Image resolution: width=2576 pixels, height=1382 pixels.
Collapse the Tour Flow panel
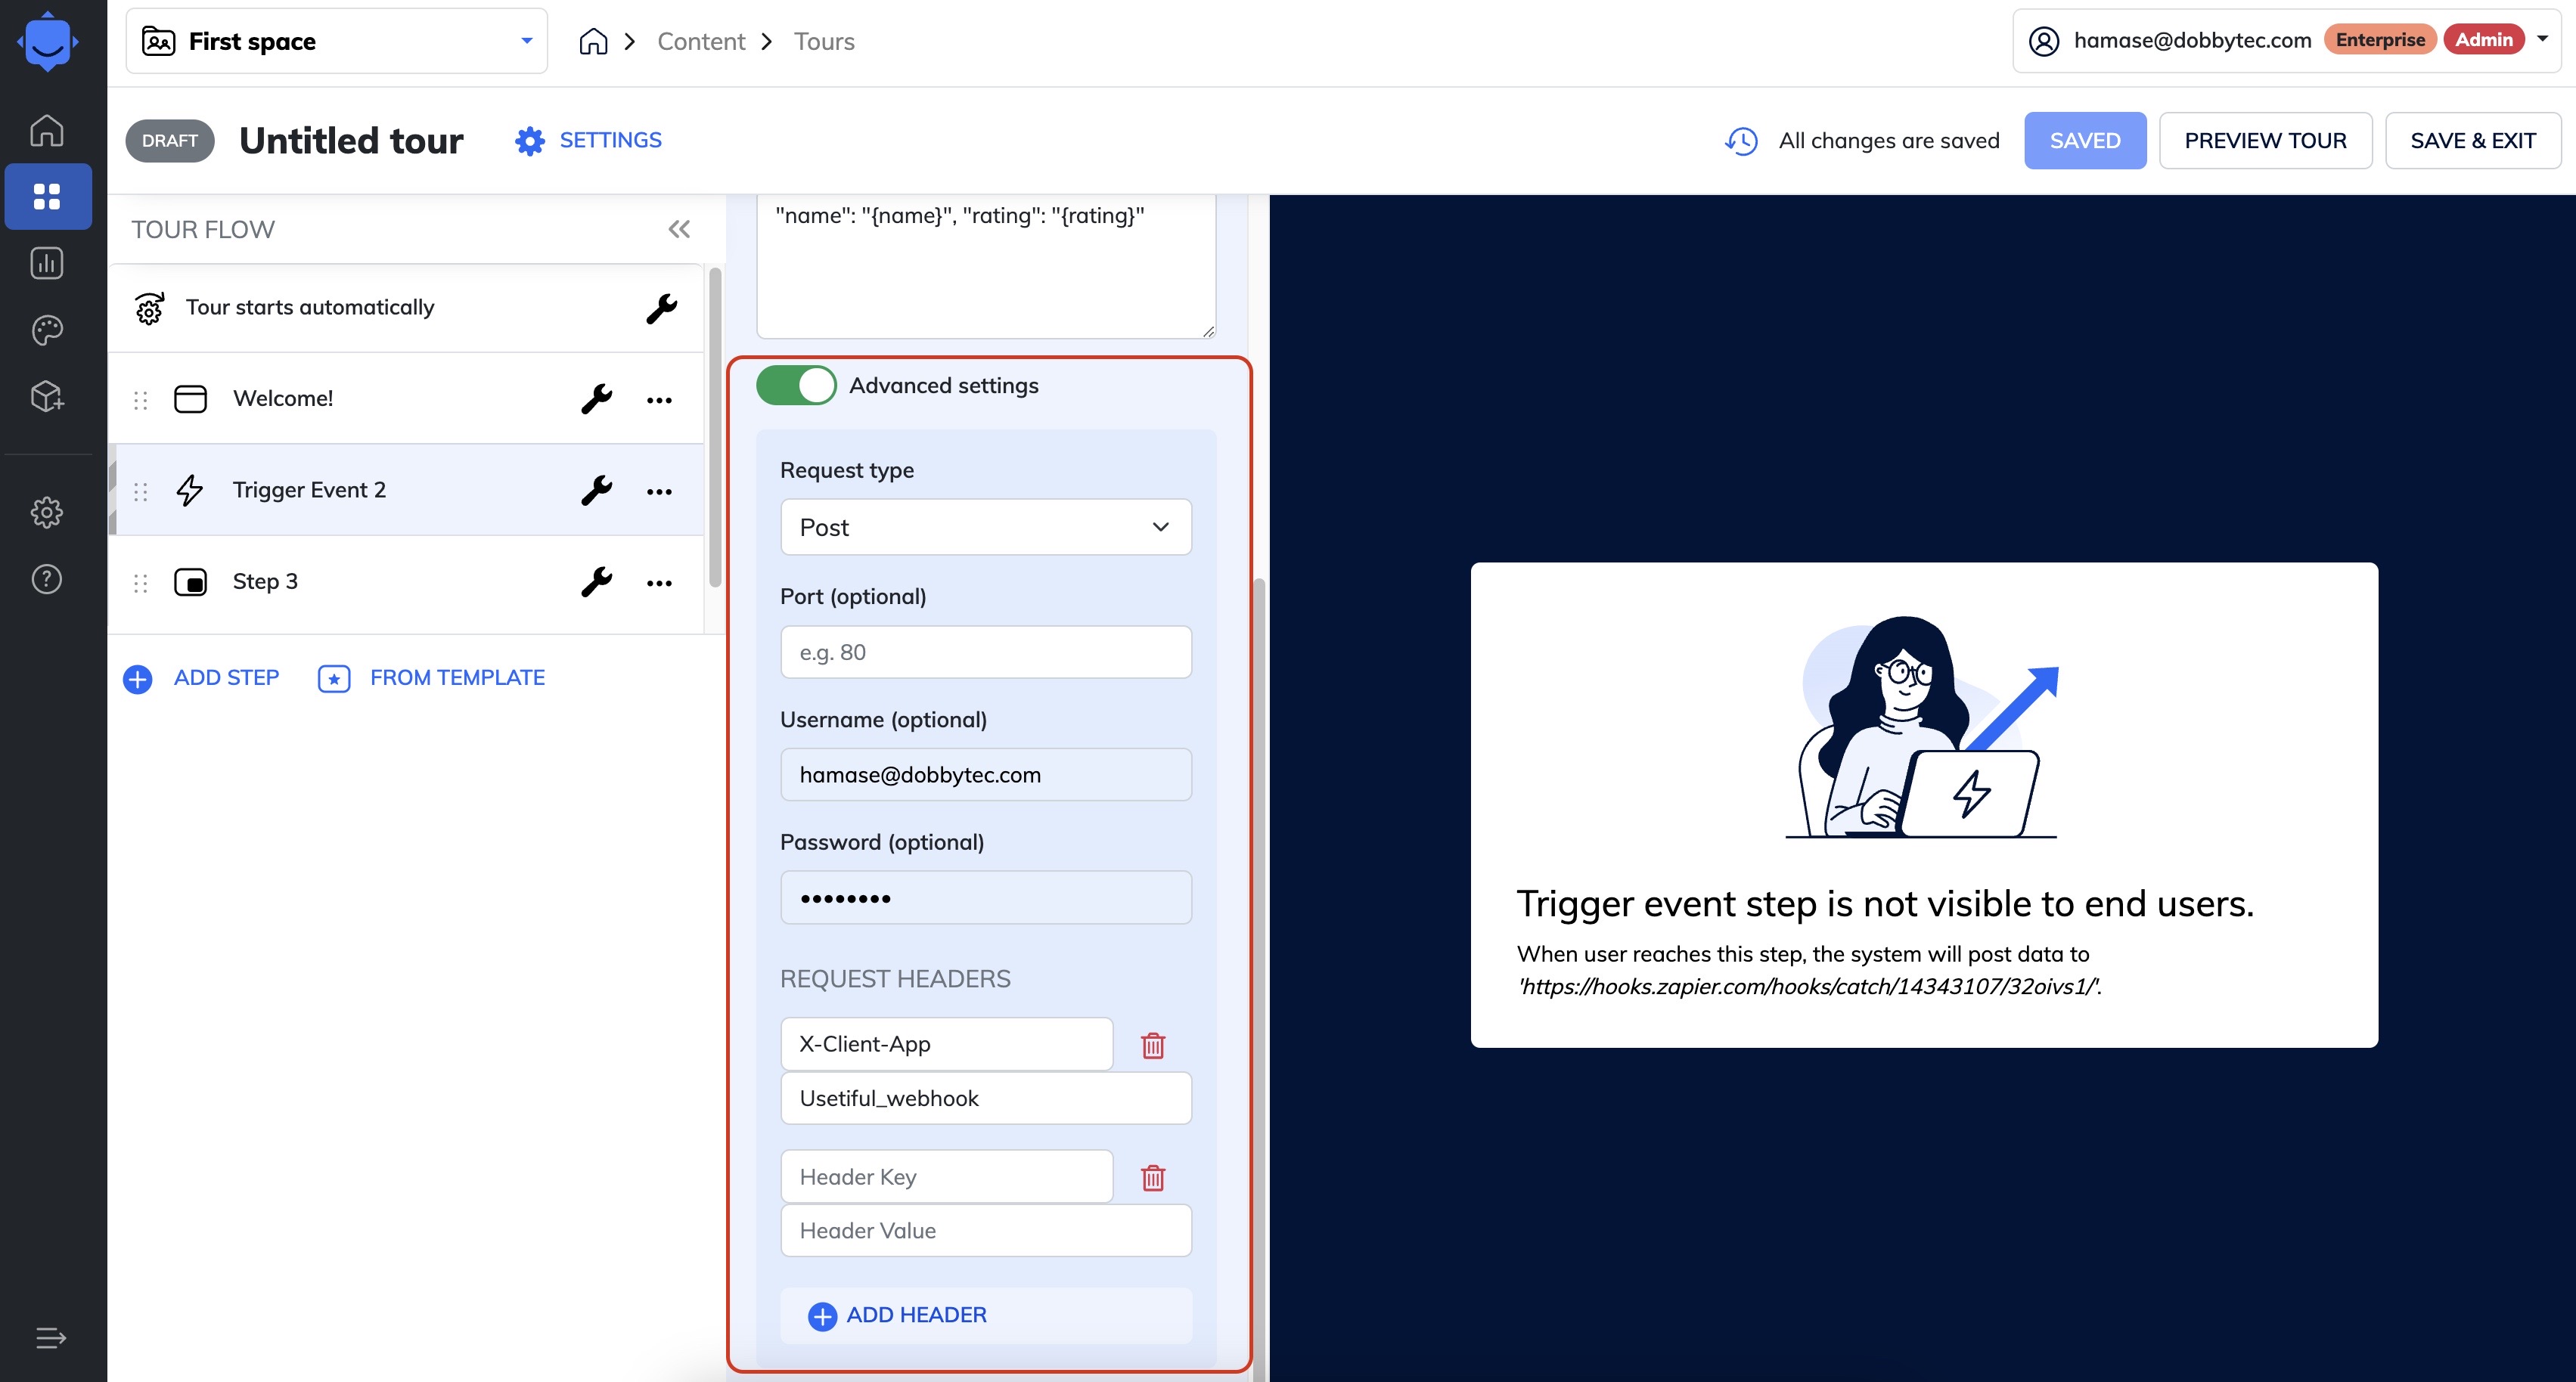(679, 230)
